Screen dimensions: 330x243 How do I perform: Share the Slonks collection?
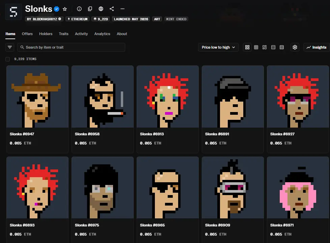112,9
